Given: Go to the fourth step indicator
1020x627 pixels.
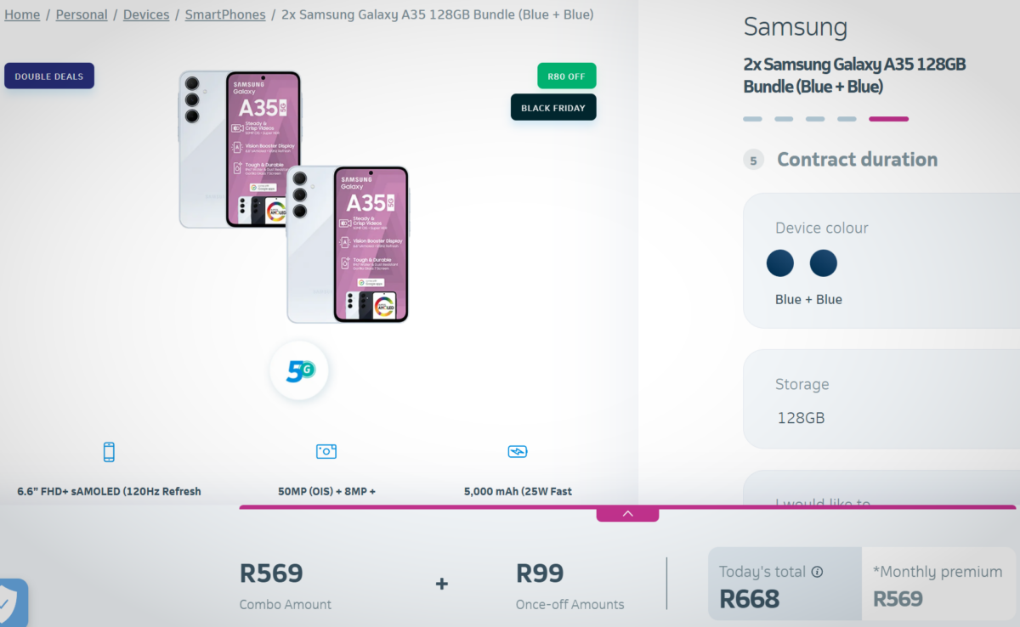Looking at the screenshot, I should [x=847, y=119].
